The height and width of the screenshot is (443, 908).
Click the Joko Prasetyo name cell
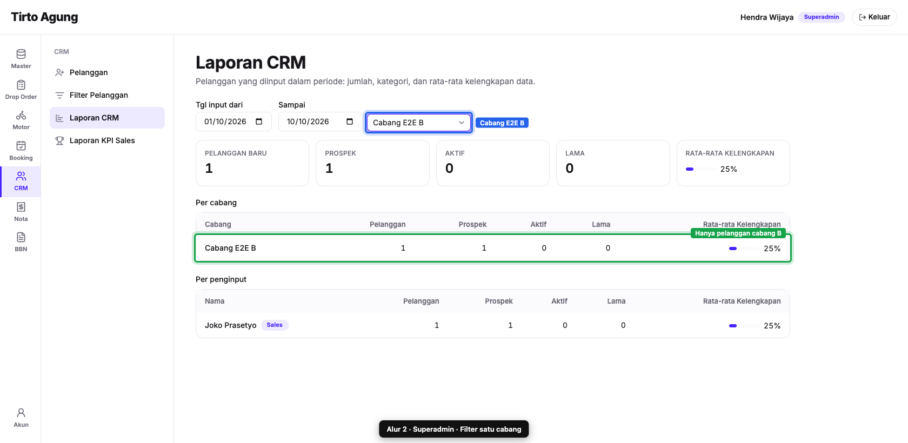230,325
